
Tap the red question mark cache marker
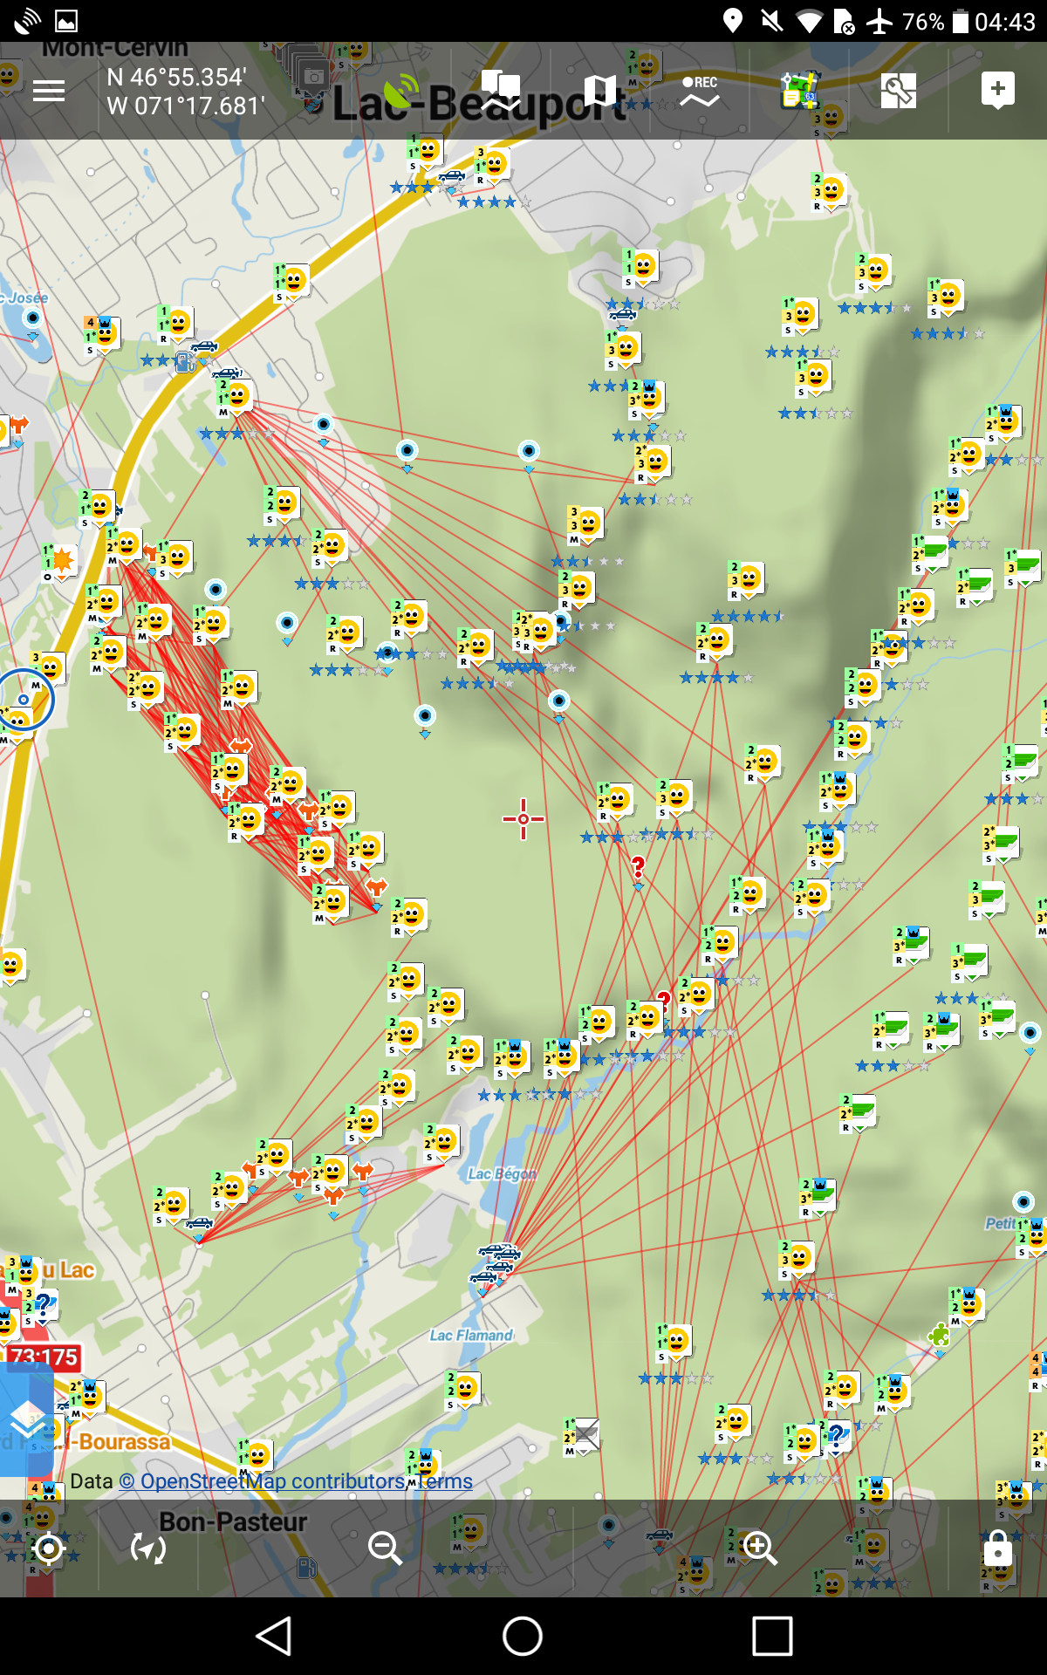[x=638, y=867]
